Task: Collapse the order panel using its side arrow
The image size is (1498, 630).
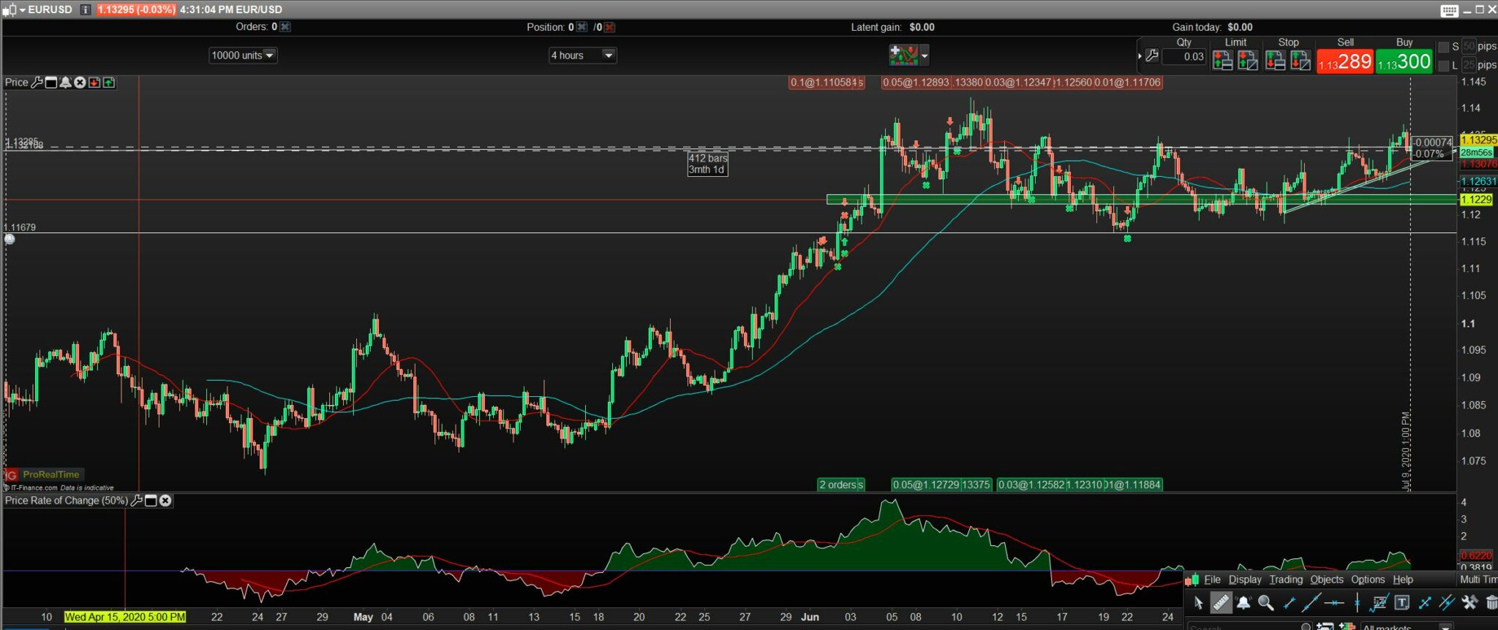Action: (1140, 56)
